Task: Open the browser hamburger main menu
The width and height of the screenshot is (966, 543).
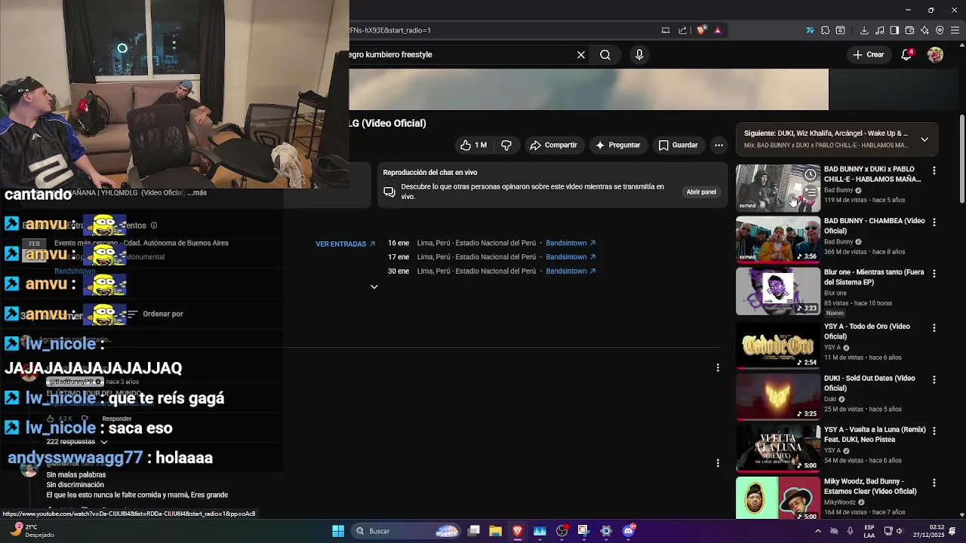Action: [x=955, y=30]
